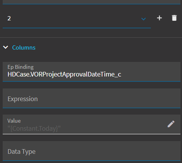
Task: Focus the Ep Binding input field
Action: [92, 72]
